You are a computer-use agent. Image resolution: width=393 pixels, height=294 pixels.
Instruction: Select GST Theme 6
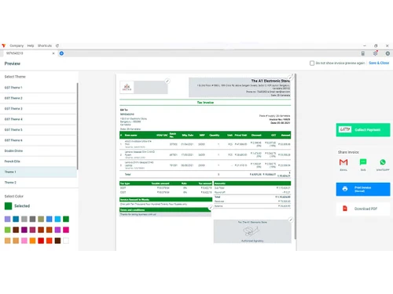point(39,140)
